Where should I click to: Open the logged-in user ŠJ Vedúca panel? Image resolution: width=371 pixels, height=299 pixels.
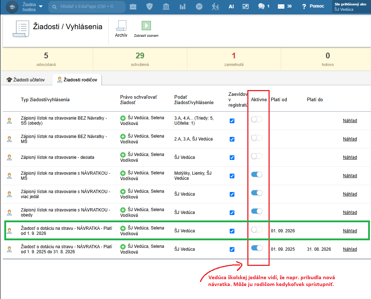[351, 6]
